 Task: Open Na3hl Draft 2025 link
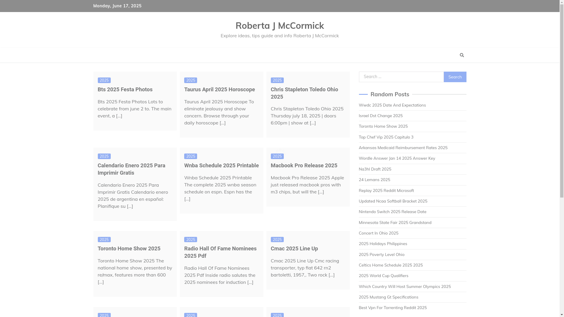375,169
